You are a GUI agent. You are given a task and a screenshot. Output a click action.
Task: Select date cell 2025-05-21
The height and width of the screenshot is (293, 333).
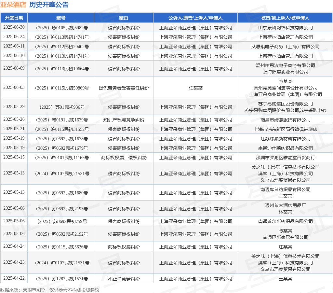(x=14, y=129)
